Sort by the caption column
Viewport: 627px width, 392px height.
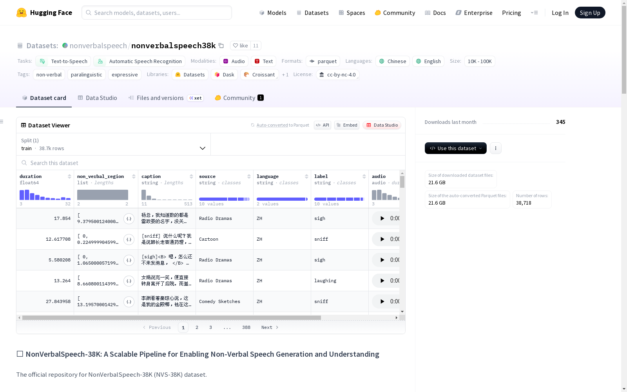[191, 176]
